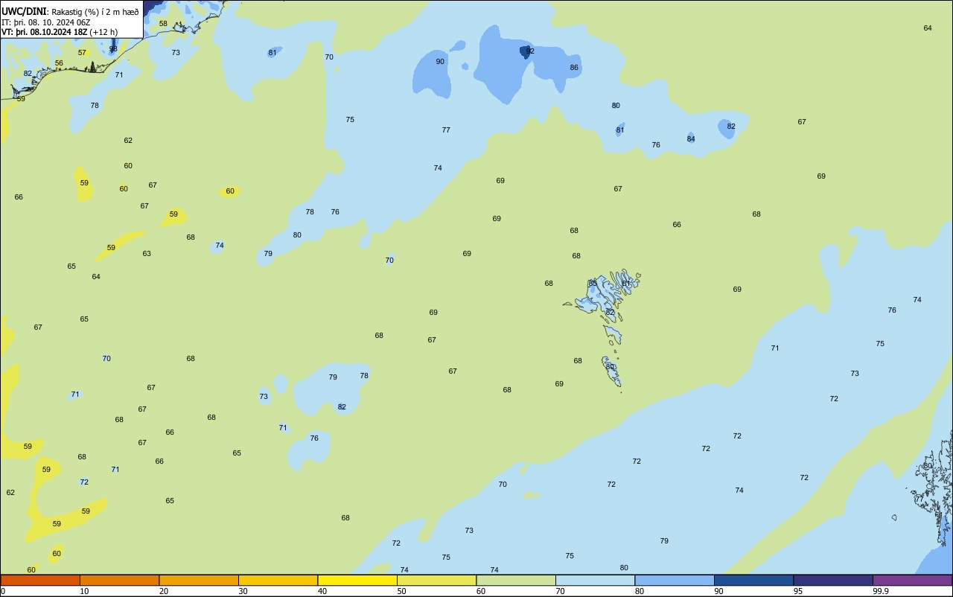The height and width of the screenshot is (597, 953).
Task: Click the legend tick label '99.9'
Action: tap(880, 591)
